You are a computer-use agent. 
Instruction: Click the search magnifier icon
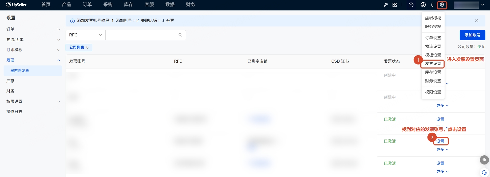click(x=180, y=35)
